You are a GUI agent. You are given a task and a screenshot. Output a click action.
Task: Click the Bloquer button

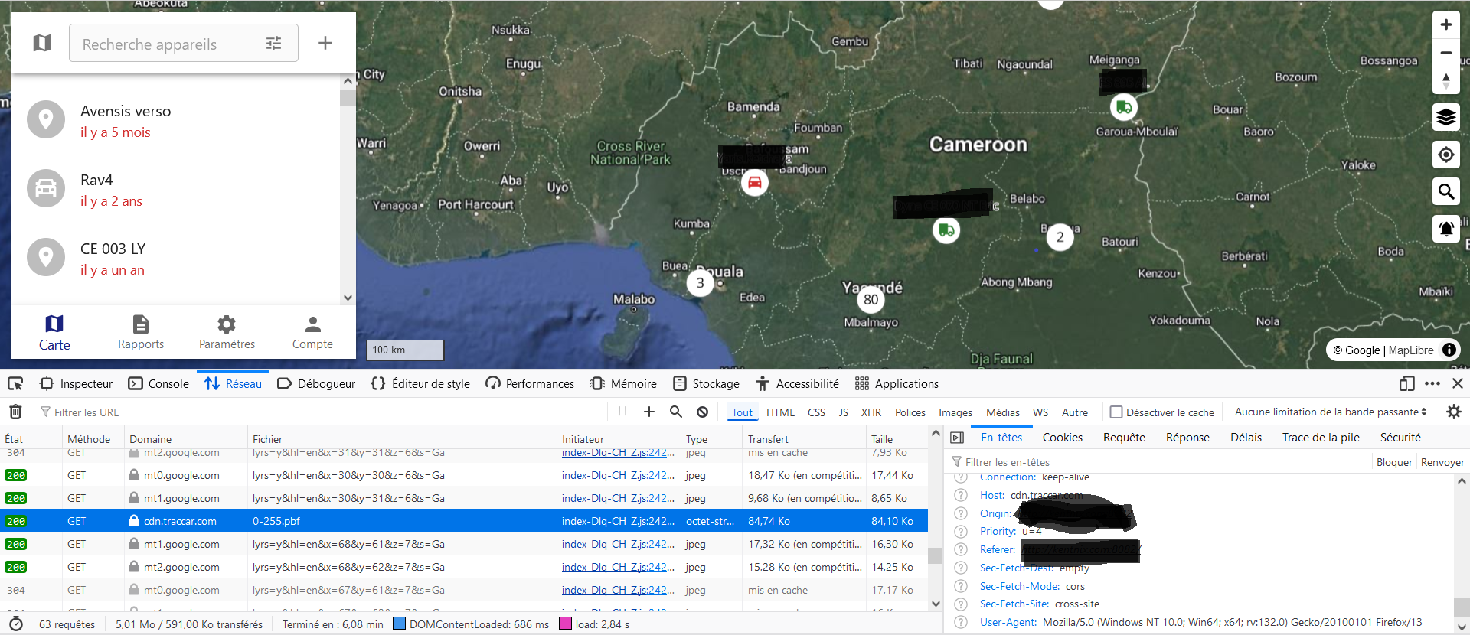(x=1394, y=462)
